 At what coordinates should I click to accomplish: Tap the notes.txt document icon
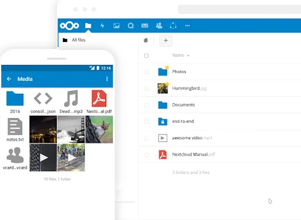[15, 126]
